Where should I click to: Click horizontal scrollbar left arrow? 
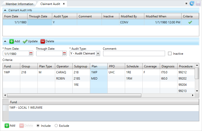tap(5, 95)
